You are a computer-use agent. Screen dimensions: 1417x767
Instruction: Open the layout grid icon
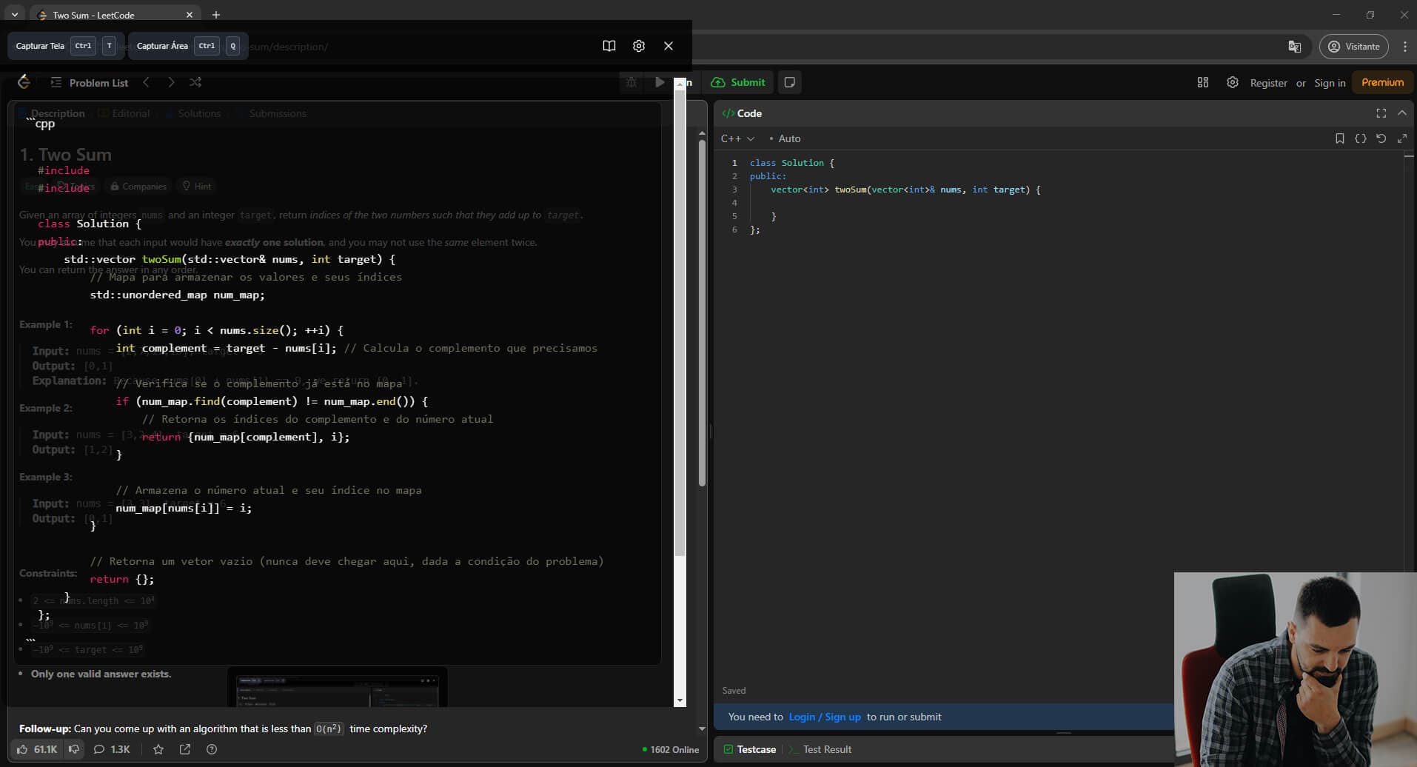coord(1203,82)
